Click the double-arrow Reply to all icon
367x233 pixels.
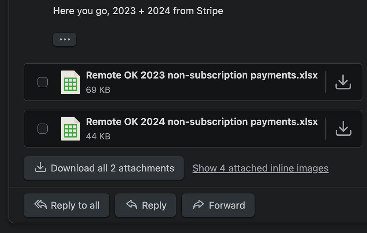(x=40, y=205)
